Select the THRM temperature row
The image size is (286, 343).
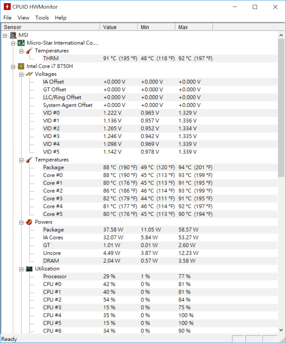pyautogui.click(x=160, y=58)
